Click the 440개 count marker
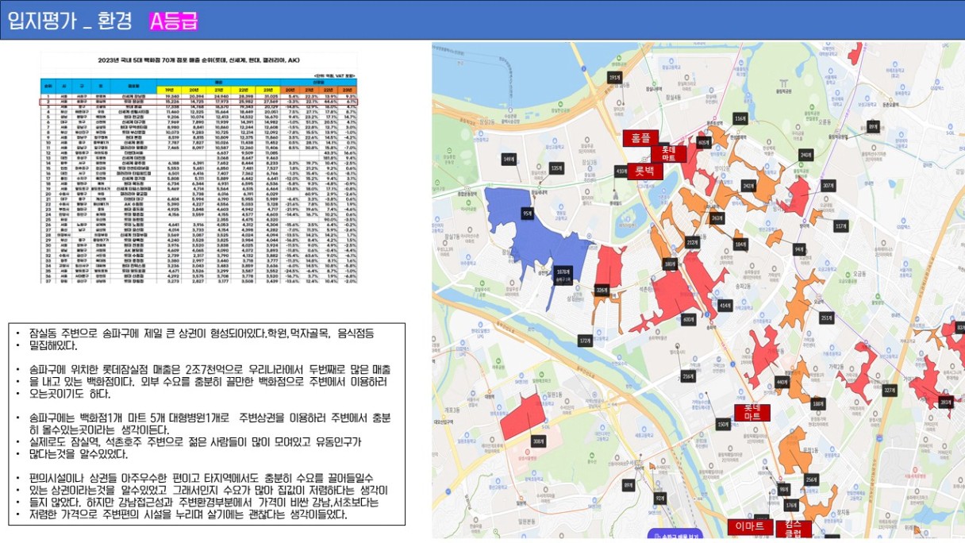965x543 pixels. [782, 382]
